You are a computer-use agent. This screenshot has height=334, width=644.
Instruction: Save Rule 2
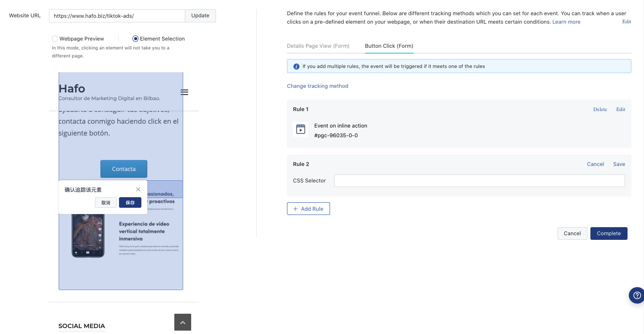click(x=619, y=164)
